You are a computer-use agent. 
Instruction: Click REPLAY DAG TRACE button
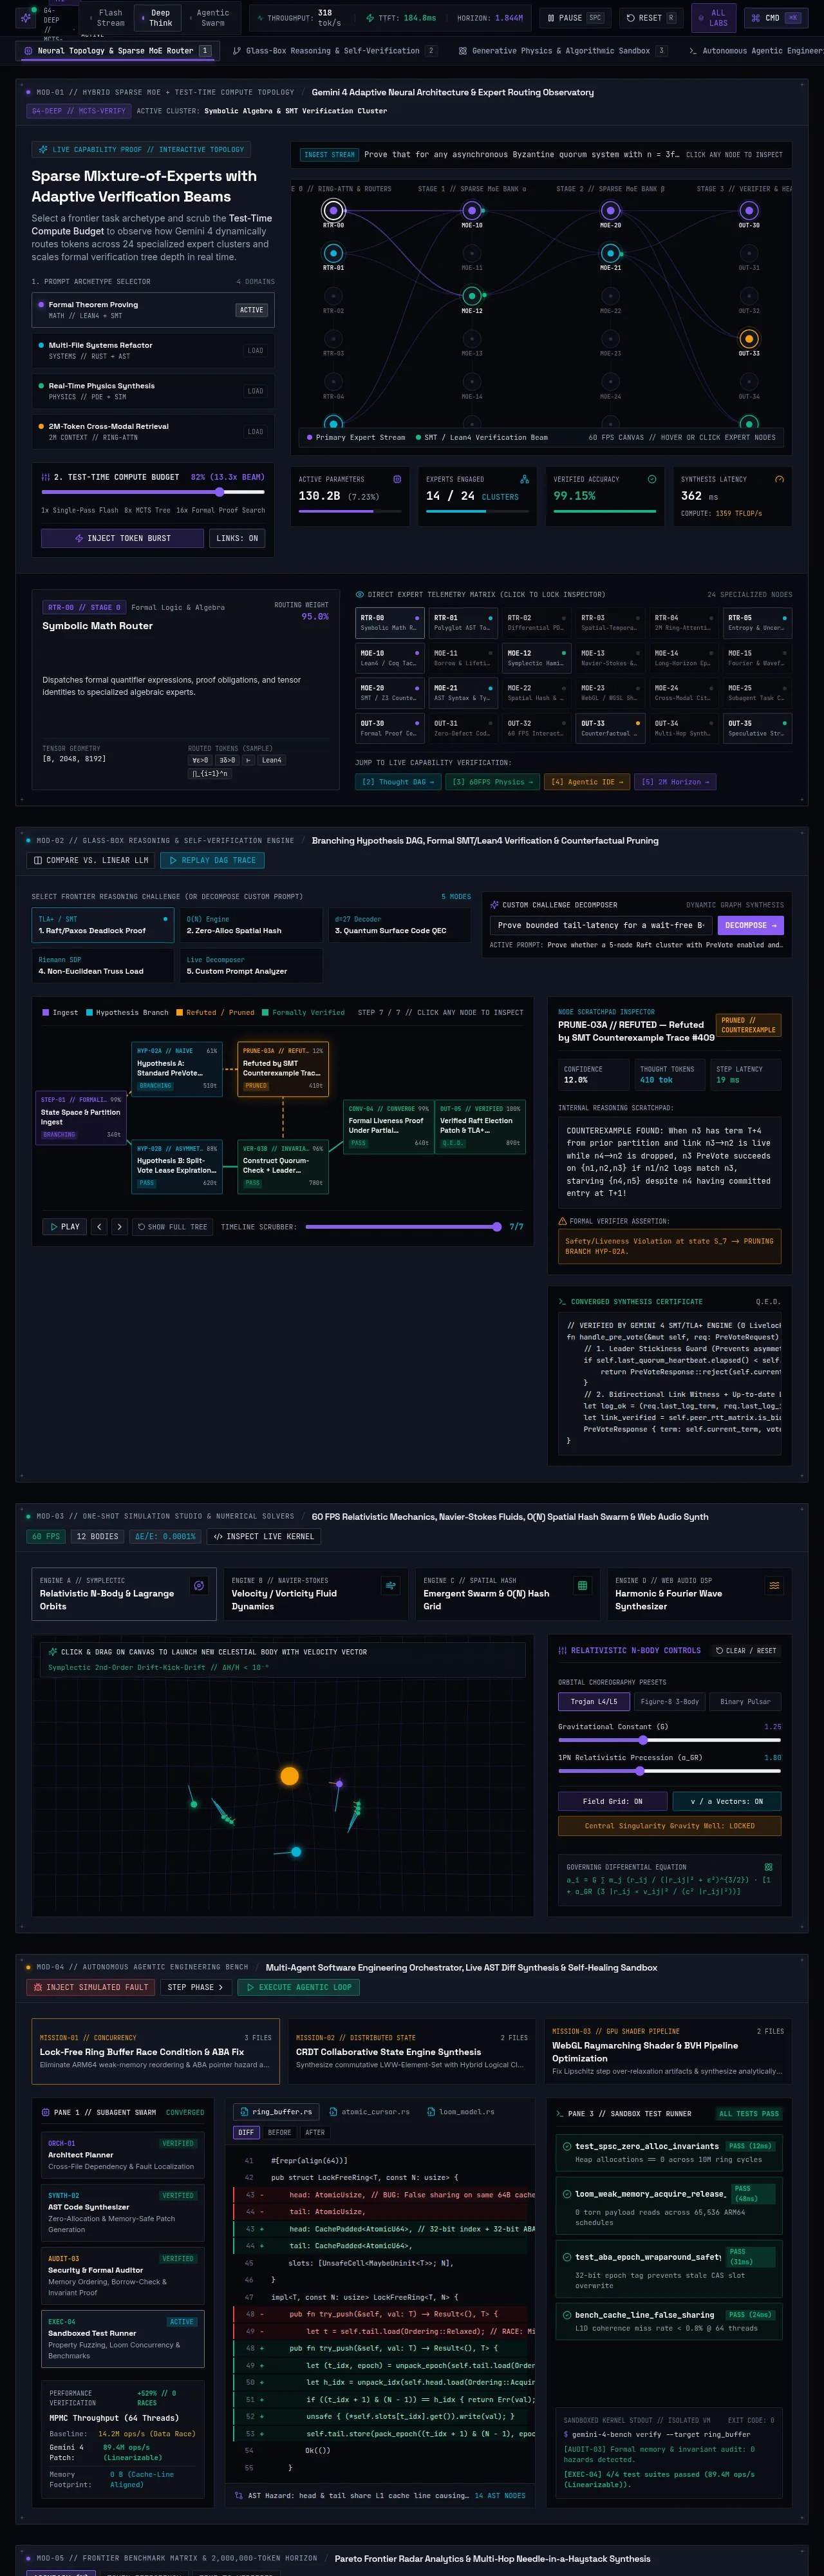[212, 860]
